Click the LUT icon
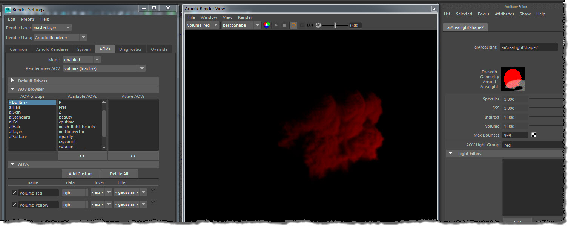 tap(310, 25)
